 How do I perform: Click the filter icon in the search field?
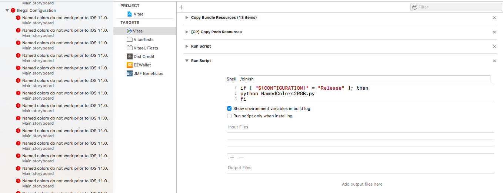coord(414,7)
